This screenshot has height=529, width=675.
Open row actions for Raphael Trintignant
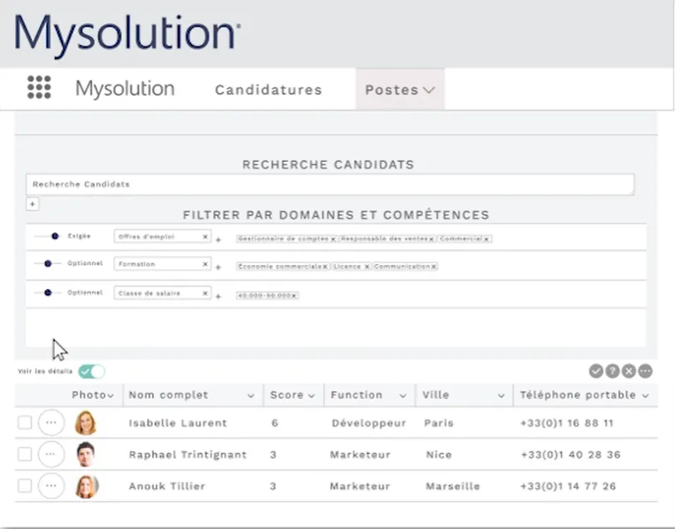point(51,454)
